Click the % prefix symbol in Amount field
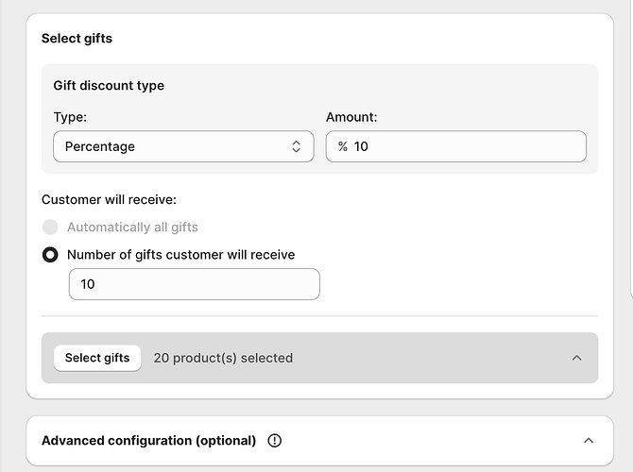 [342, 146]
